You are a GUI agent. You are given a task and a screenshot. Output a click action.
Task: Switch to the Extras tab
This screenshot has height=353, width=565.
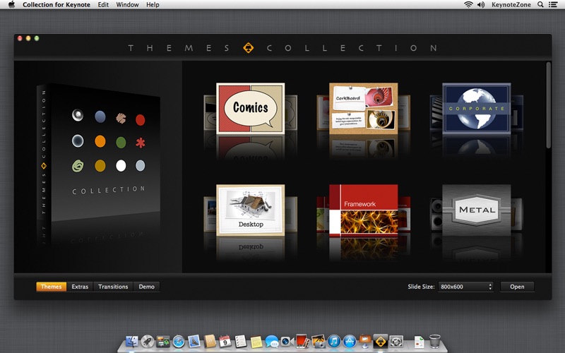coord(80,287)
